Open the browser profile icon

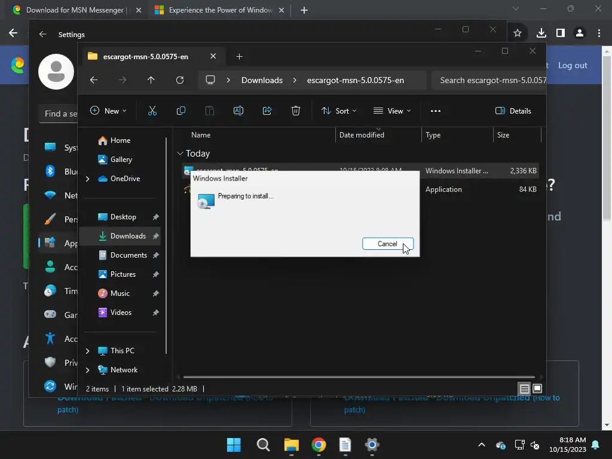pyautogui.click(x=580, y=33)
